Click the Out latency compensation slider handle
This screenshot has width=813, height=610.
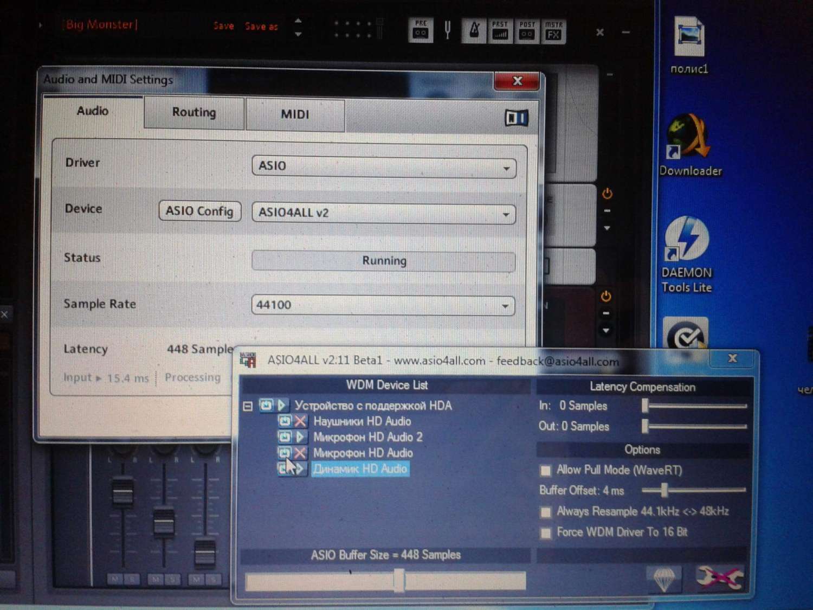click(645, 426)
